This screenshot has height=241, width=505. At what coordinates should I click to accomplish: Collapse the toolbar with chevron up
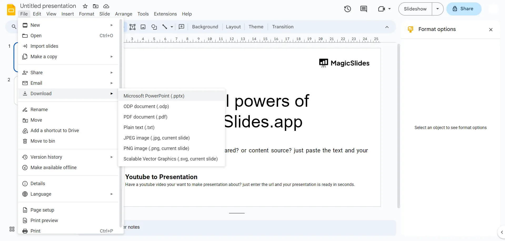tap(387, 27)
